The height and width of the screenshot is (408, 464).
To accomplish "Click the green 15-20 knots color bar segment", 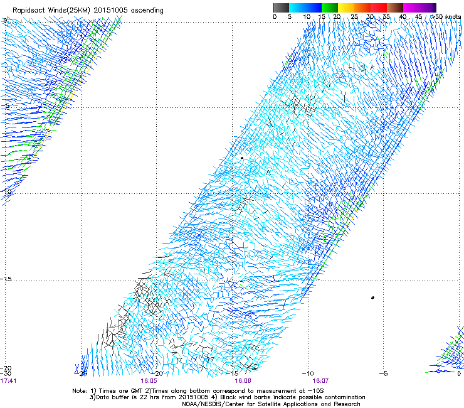I will tap(330, 8).
